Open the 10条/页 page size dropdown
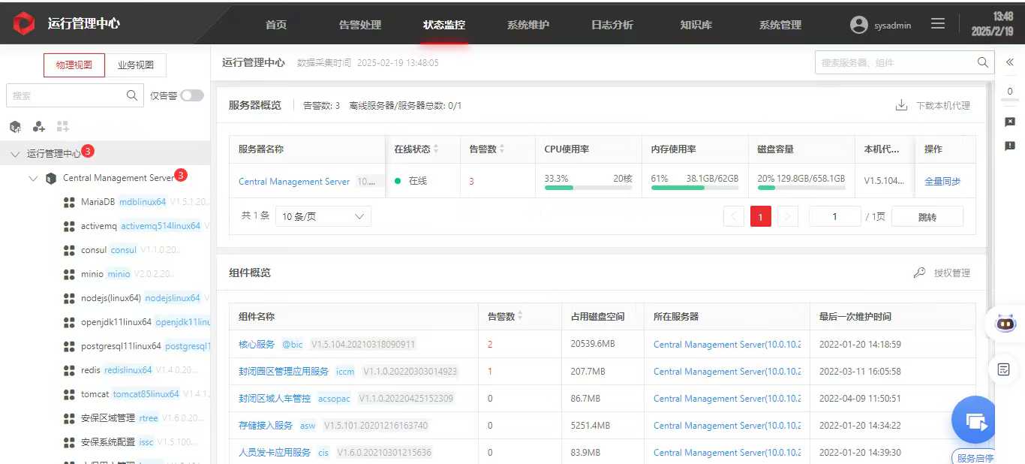This screenshot has height=464, width=1025. (323, 216)
